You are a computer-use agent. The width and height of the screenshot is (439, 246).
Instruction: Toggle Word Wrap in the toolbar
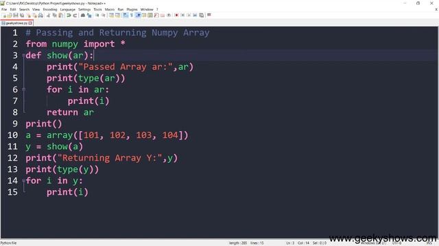click(126, 15)
